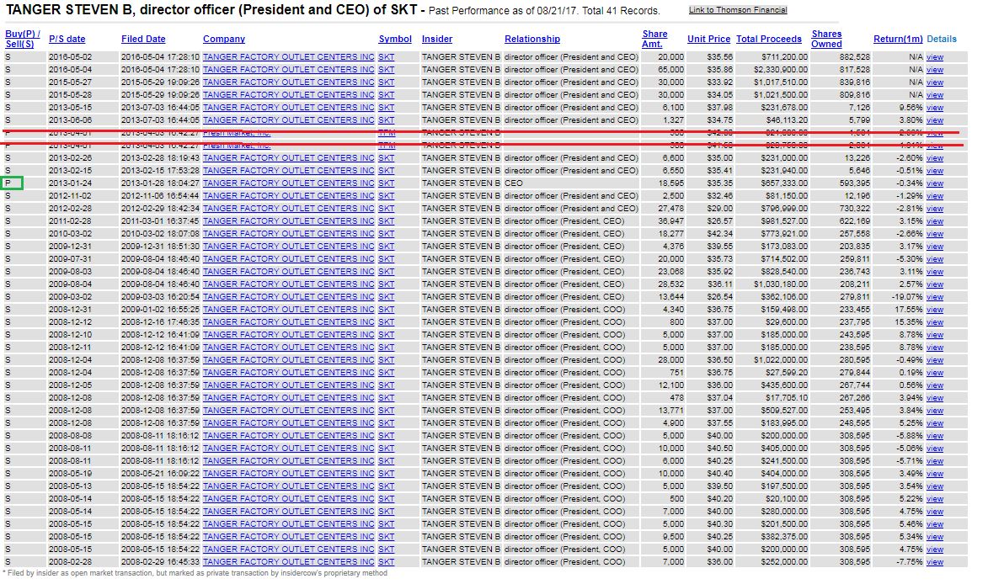988x584 pixels.
Task: Sort by the Buy(P)/Sell(S) column header
Action: click(x=22, y=39)
